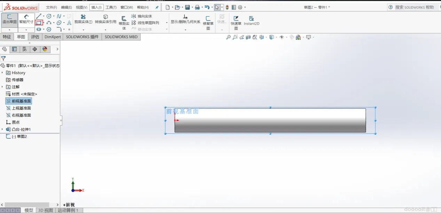Click the SOLIDWORKS help search field
The height and width of the screenshot is (213, 441).
(414, 7)
